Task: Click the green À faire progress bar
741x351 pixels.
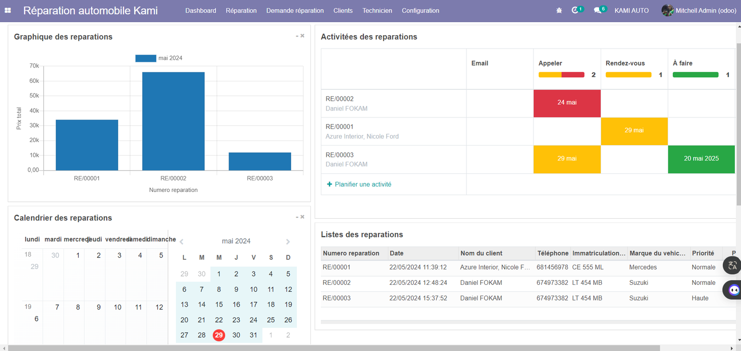Action: [695, 75]
